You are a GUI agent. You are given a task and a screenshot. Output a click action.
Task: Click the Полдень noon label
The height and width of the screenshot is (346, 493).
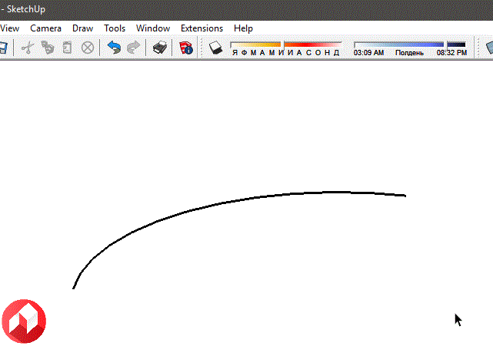[409, 53]
